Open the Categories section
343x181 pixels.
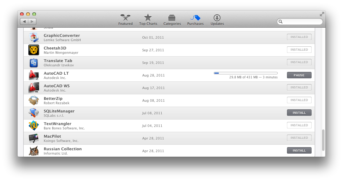pyautogui.click(x=172, y=20)
